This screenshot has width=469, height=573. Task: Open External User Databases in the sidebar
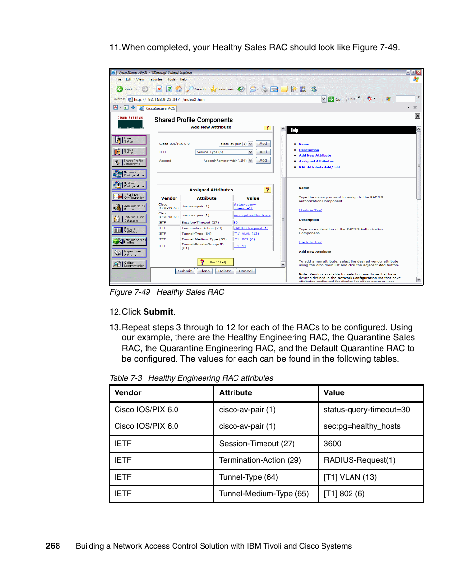(x=129, y=219)
